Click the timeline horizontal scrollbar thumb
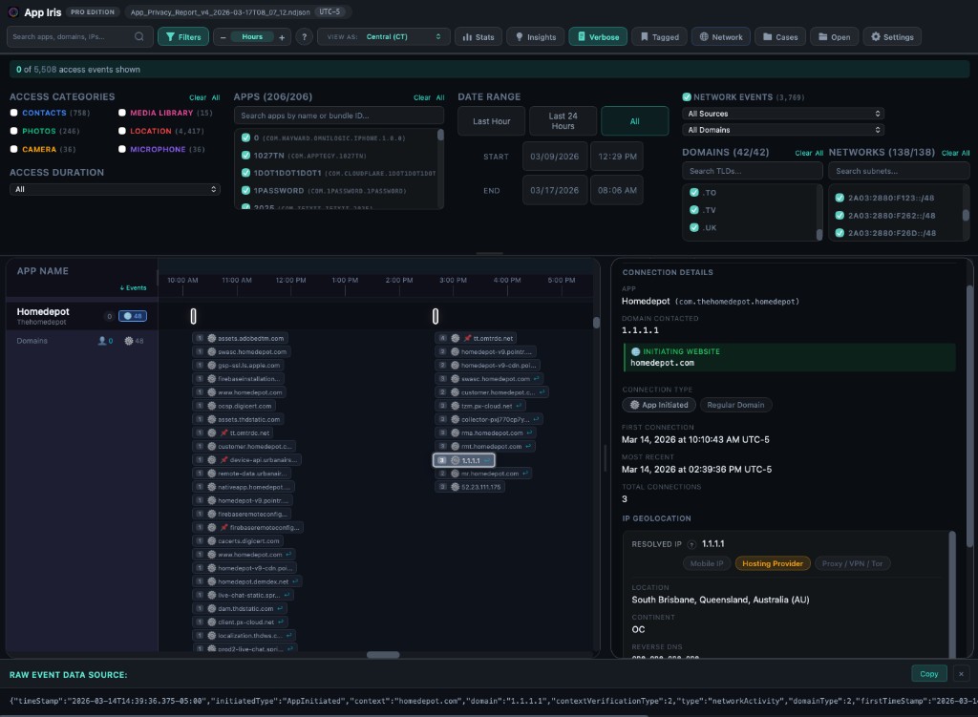Screen dimensions: 978x717 (383, 655)
